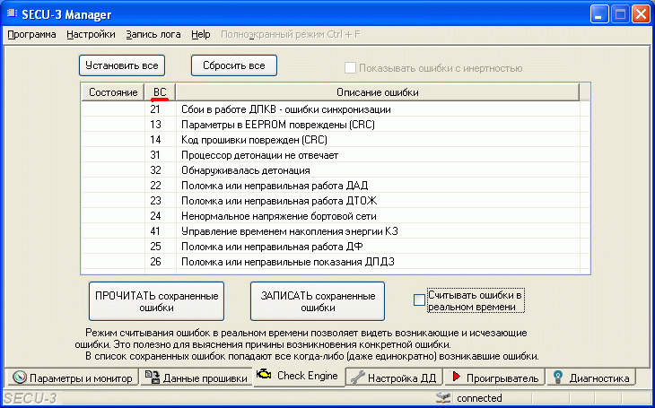Click the red play icon on Проигрыватель tab
Screen dimensions: 655x408
(457, 378)
